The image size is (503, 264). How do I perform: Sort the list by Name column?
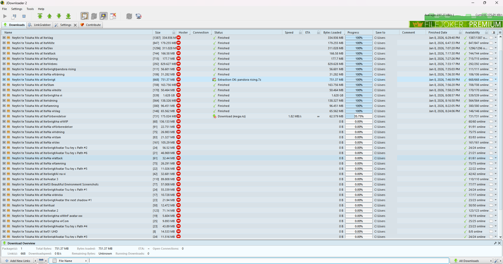tap(77, 32)
